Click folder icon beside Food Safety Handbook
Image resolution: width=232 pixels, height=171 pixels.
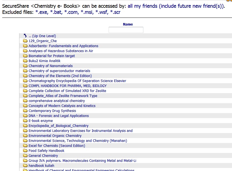coord(25,151)
